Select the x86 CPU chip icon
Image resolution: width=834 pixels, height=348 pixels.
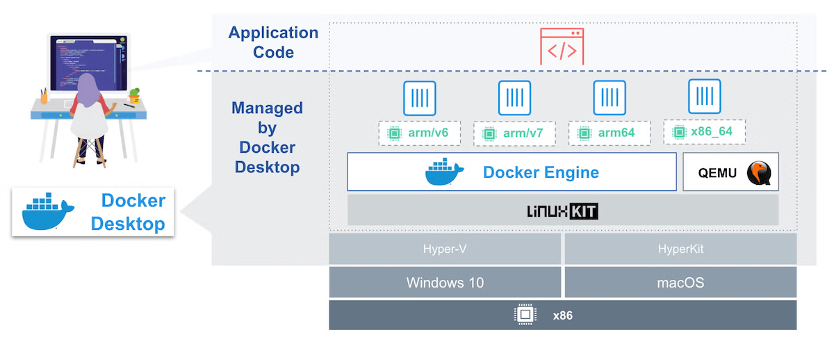[x=525, y=315]
